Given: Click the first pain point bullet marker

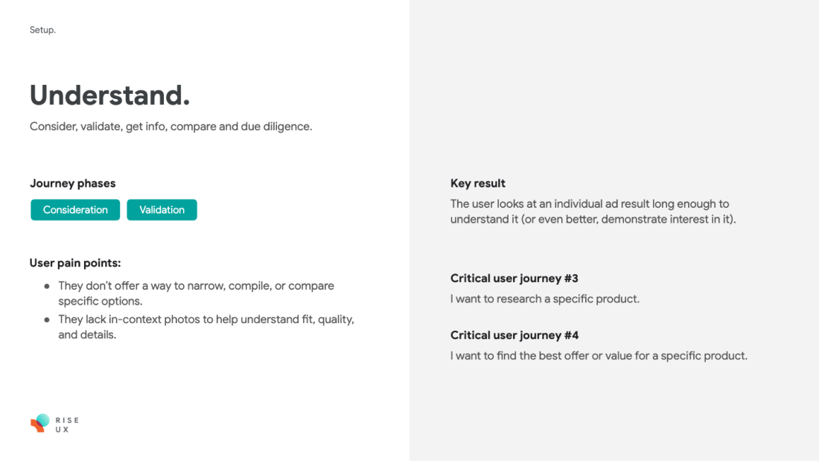Looking at the screenshot, I should [47, 287].
